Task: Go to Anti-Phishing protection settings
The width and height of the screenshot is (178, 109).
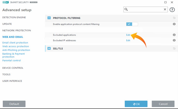Action: tap(16, 50)
